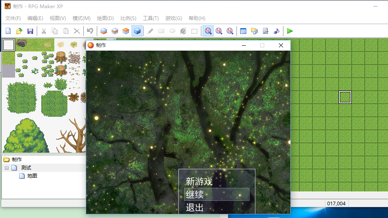The width and height of the screenshot is (388, 218).
Task: Set zoom scale to 1/1
Action: point(208,31)
